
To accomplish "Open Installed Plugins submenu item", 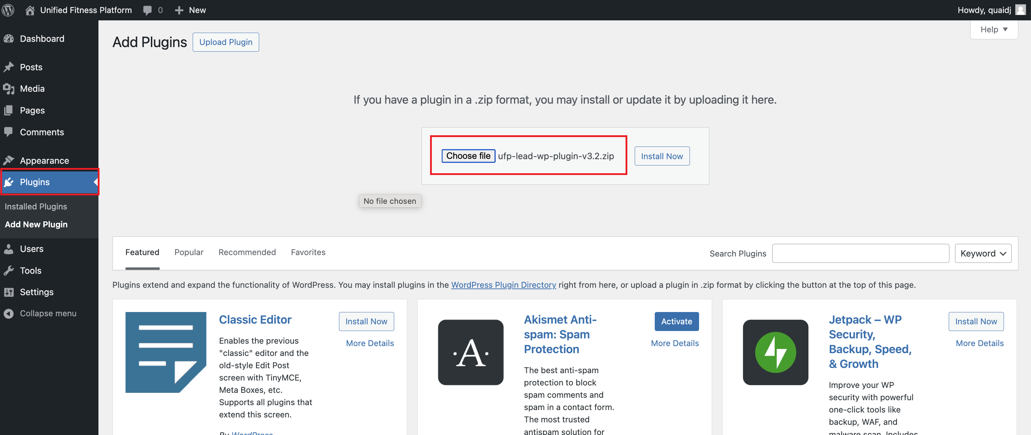I will [x=36, y=207].
